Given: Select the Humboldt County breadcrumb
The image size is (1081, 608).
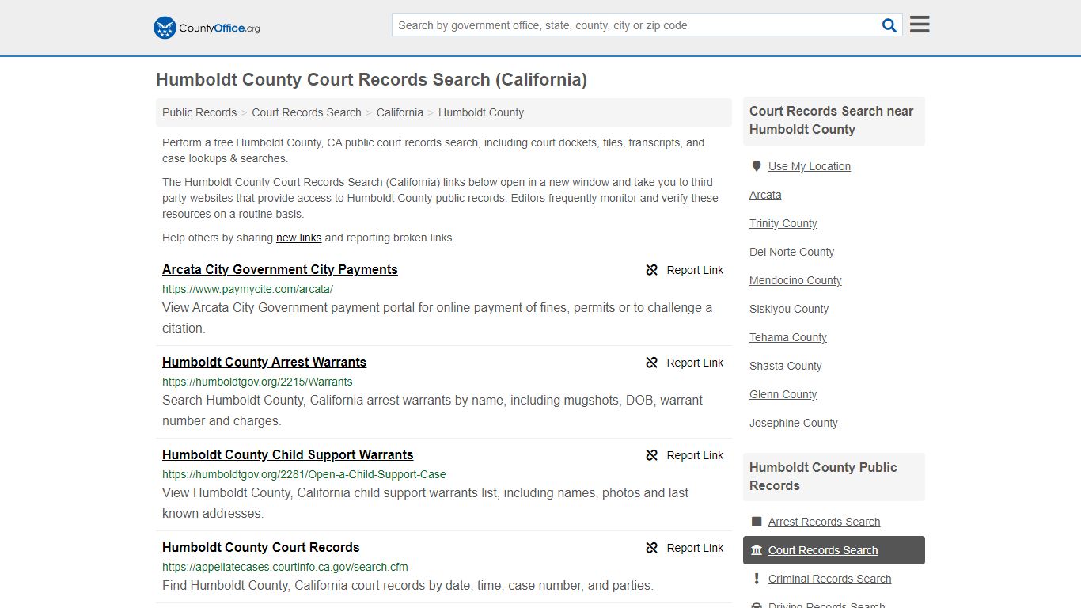Looking at the screenshot, I should point(481,112).
